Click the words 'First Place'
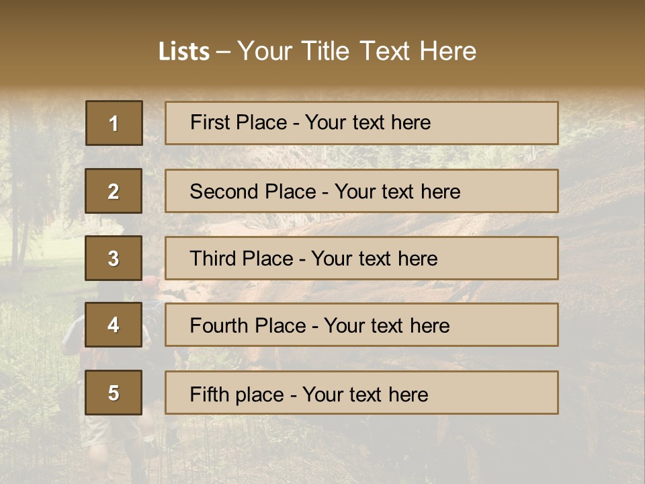Image resolution: width=645 pixels, height=484 pixels. pyautogui.click(x=239, y=122)
